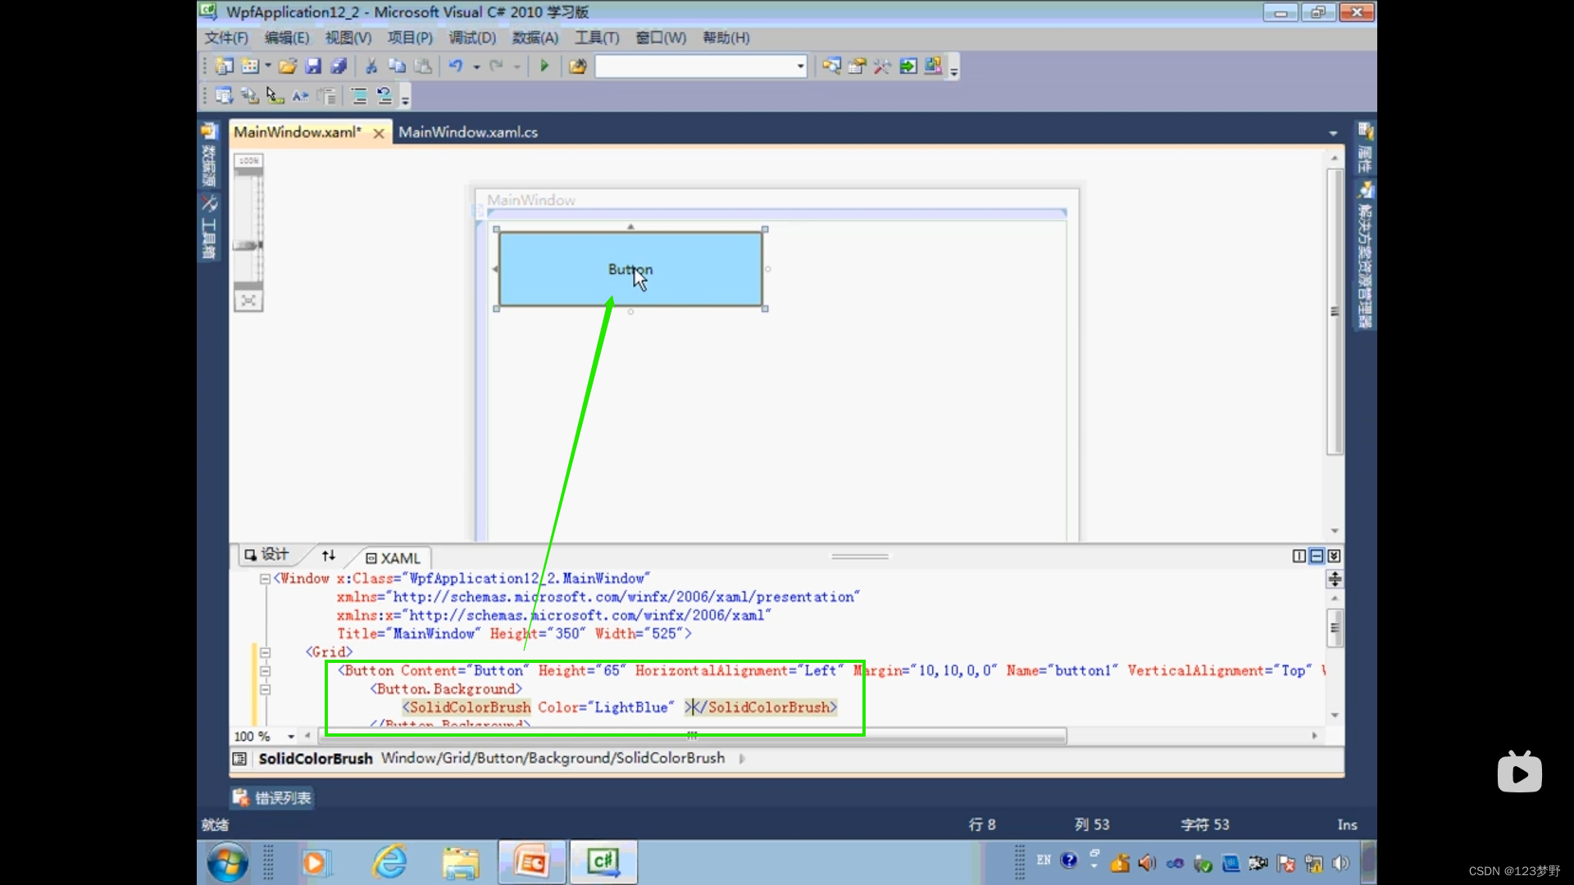Viewport: 1574px width, 885px height.
Task: Open Properties window from the toolbar icon
Action: tap(858, 66)
